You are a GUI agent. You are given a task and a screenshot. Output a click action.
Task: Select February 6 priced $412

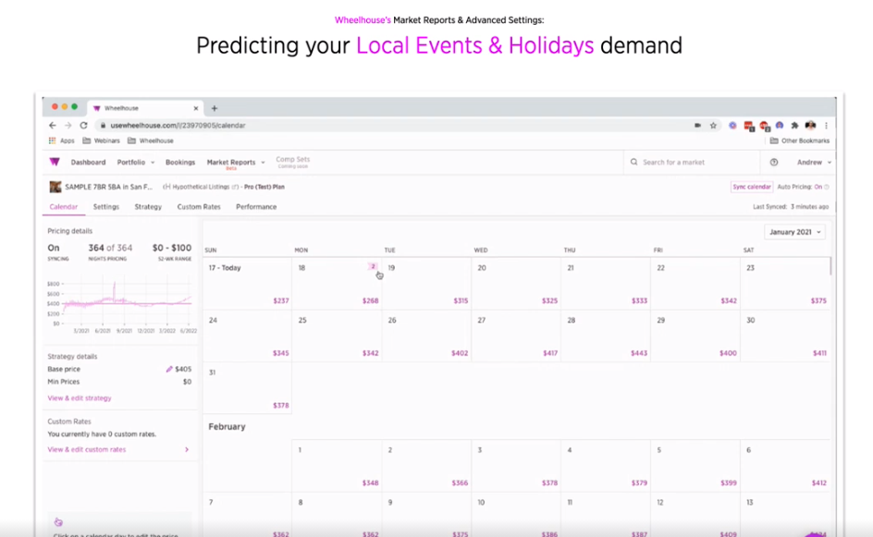tap(785, 467)
